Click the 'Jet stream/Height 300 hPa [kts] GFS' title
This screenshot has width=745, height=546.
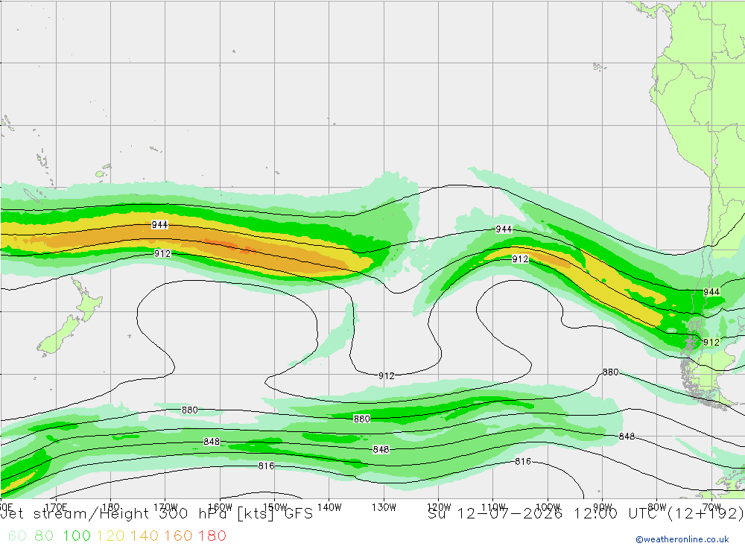(x=156, y=514)
